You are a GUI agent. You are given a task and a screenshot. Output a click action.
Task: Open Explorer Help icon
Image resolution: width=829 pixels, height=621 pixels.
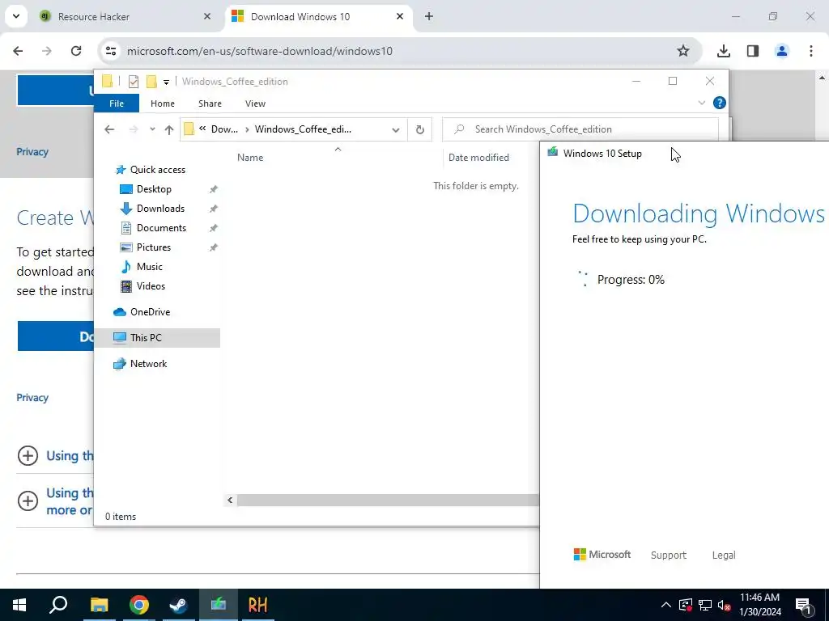click(x=719, y=103)
